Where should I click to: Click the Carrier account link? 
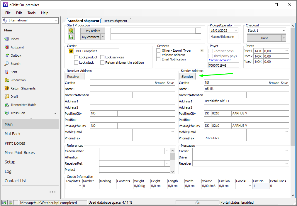click(220, 60)
